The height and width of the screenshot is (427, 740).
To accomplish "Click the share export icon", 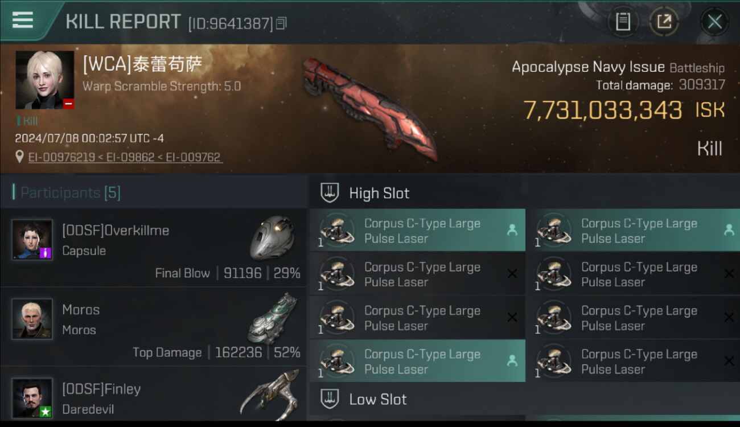I will point(664,22).
